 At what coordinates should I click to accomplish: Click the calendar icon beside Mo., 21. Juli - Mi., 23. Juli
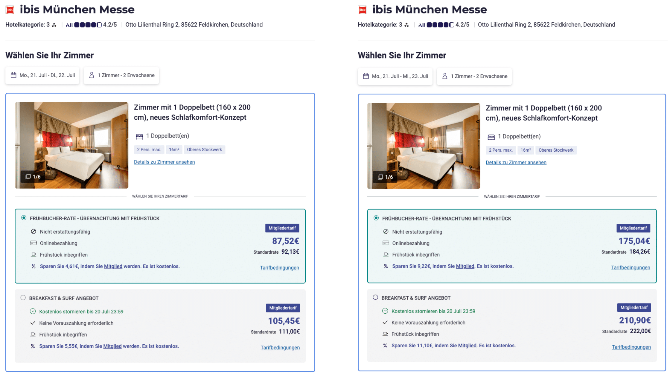[x=366, y=76]
